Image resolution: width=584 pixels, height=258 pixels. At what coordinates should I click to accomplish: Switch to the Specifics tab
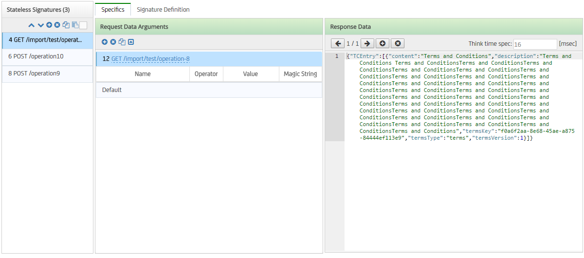pos(113,10)
